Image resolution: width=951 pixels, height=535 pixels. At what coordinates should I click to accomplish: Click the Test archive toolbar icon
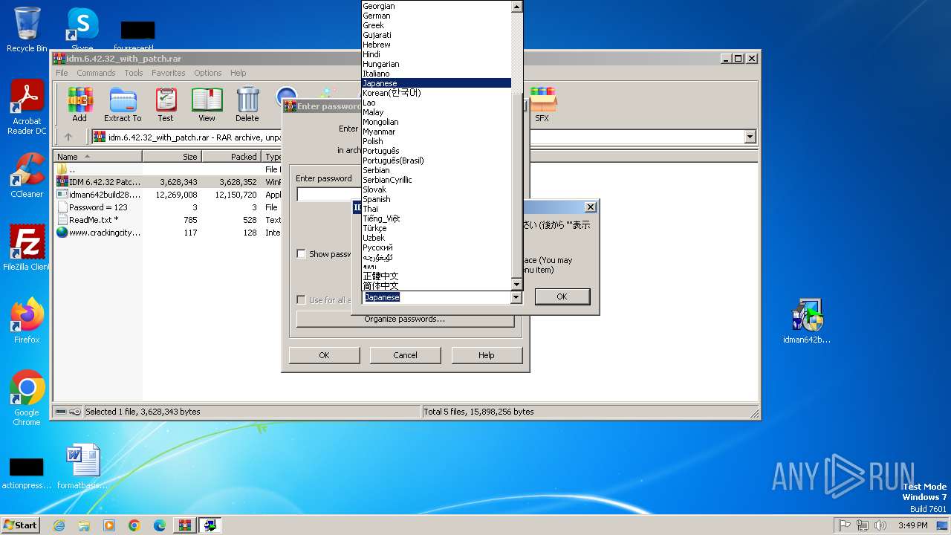coord(165,104)
